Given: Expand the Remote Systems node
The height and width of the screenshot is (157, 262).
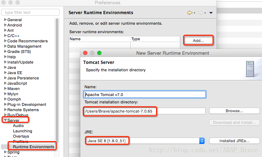Looking at the screenshot, I should [5, 110].
